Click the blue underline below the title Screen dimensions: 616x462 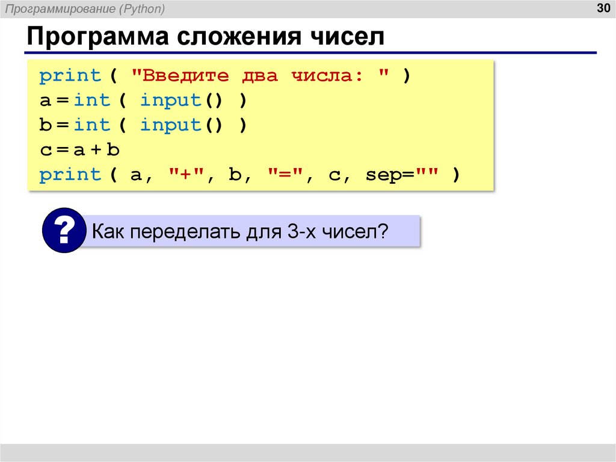(x=313, y=52)
